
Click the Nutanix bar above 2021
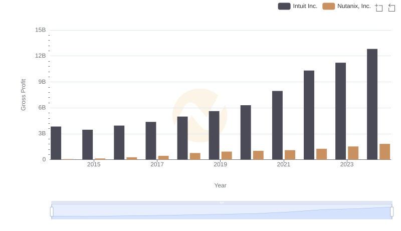click(290, 155)
